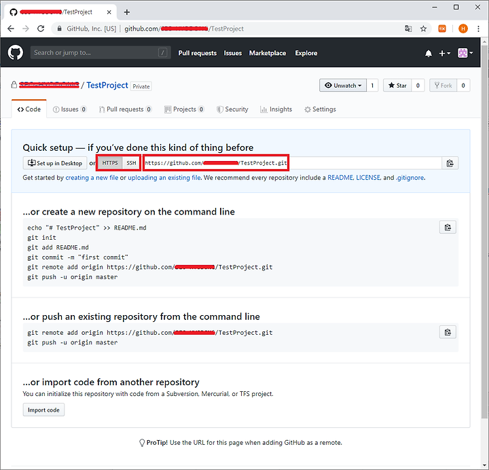Switch to the Insights tab

[x=276, y=109]
